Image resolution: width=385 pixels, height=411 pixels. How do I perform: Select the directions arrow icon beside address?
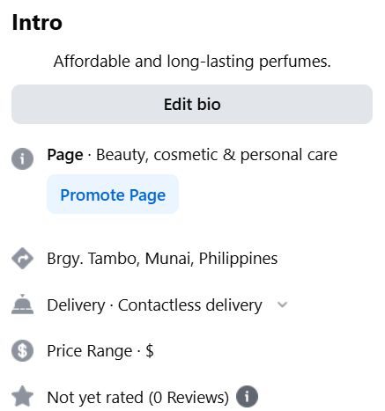[x=22, y=259]
